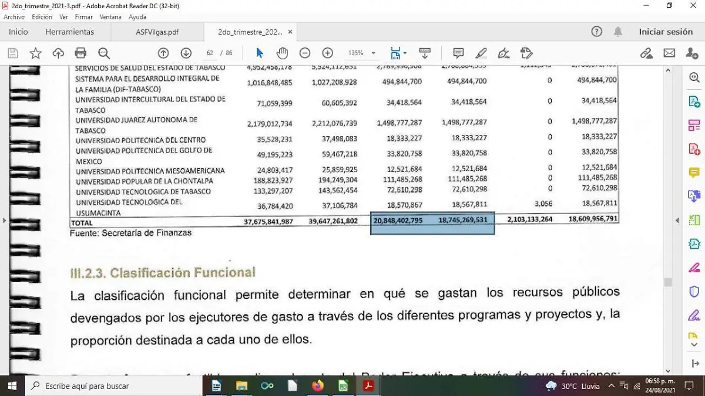Select the highlight text tool
The width and height of the screenshot is (705, 396).
coord(481,53)
